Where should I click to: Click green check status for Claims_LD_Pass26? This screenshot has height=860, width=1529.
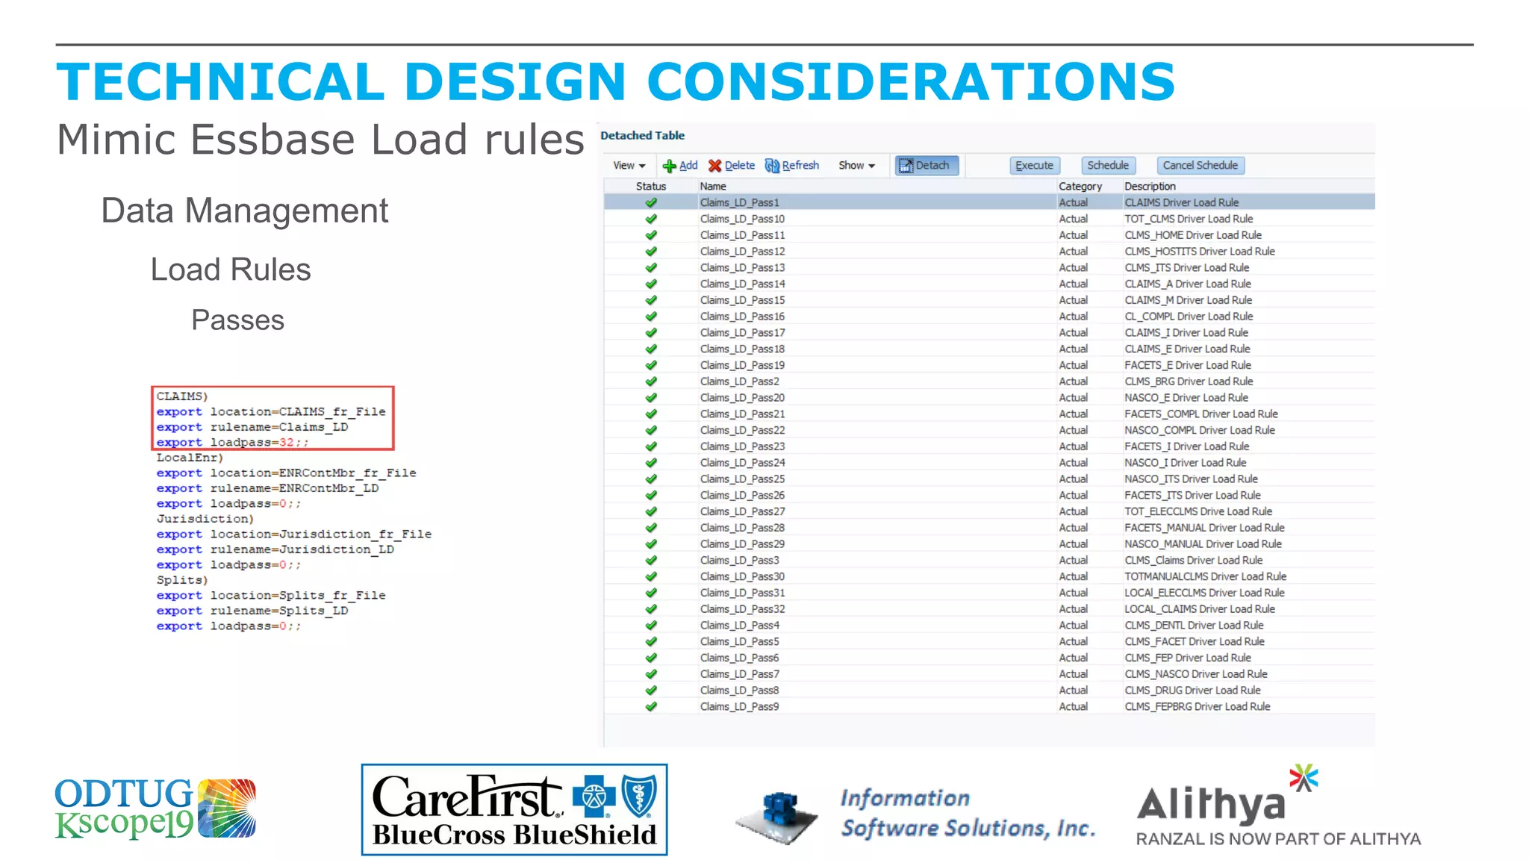(x=651, y=496)
